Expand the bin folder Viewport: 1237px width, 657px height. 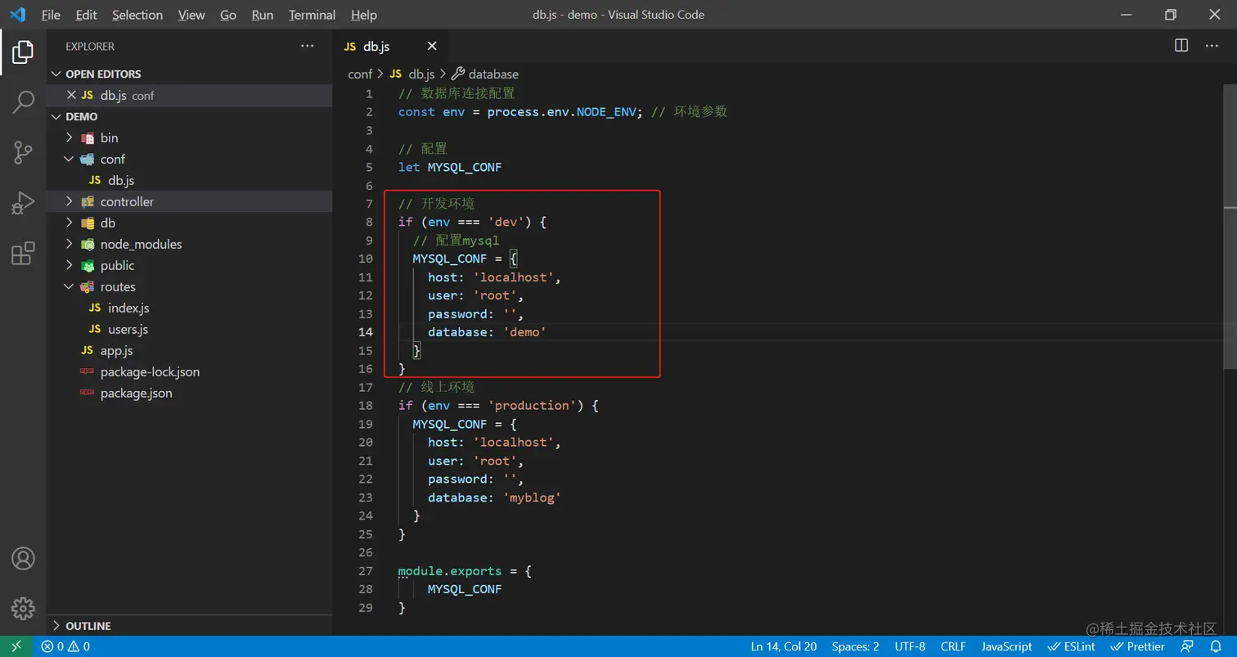[190, 137]
